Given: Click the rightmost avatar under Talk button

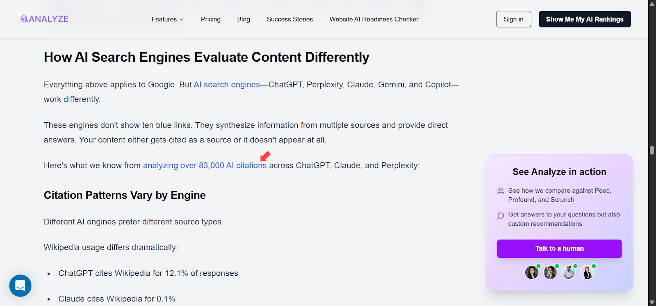Looking at the screenshot, I should click(587, 272).
